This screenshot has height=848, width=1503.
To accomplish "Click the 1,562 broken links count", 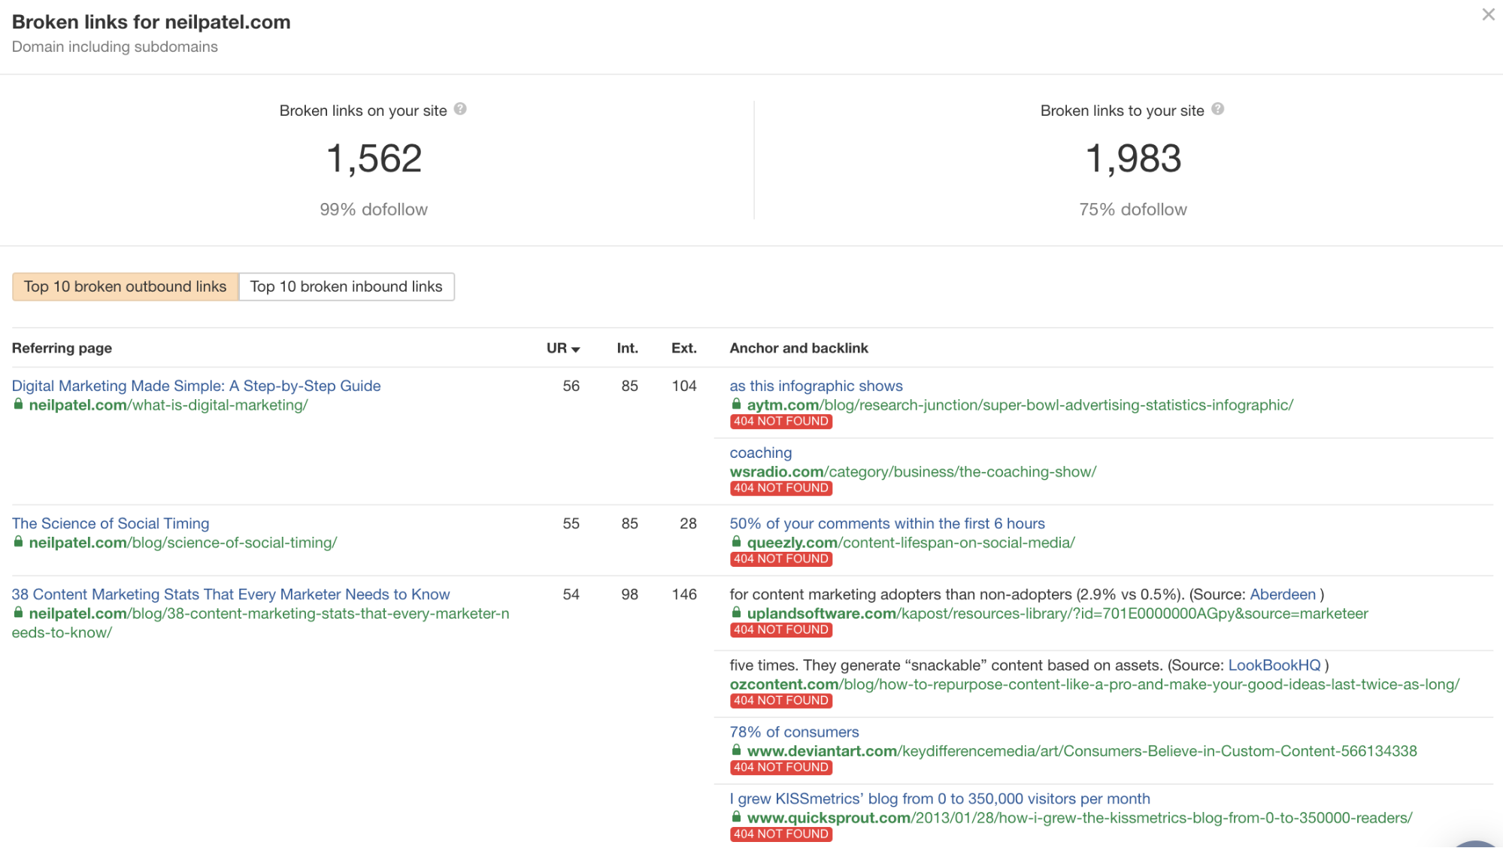I will coord(374,159).
